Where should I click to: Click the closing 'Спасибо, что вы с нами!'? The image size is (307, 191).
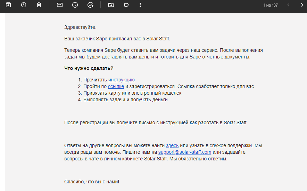[92, 182]
